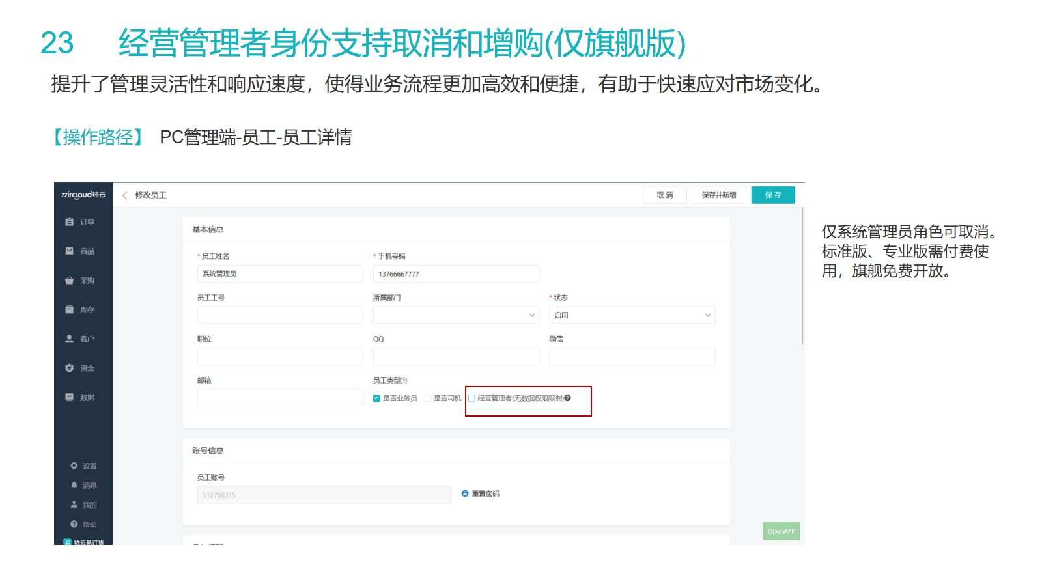The image size is (1042, 586).
Task: Expand the 所属部门 dropdown
Action: [x=456, y=315]
